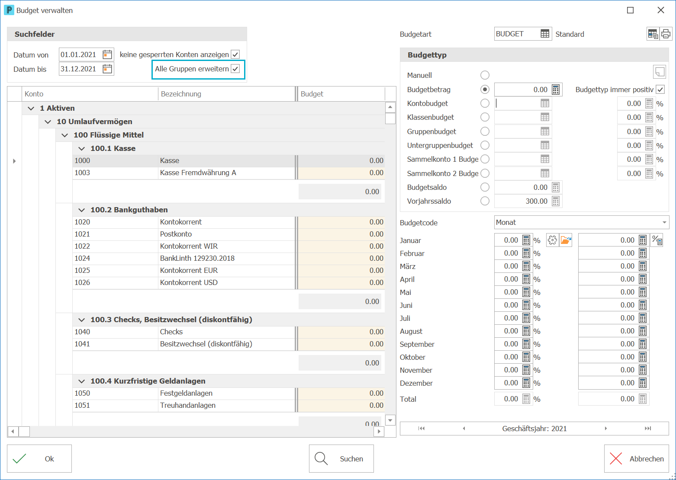676x480 pixels.
Task: Collapse the 1 Aktiven group
Action: pyautogui.click(x=31, y=108)
